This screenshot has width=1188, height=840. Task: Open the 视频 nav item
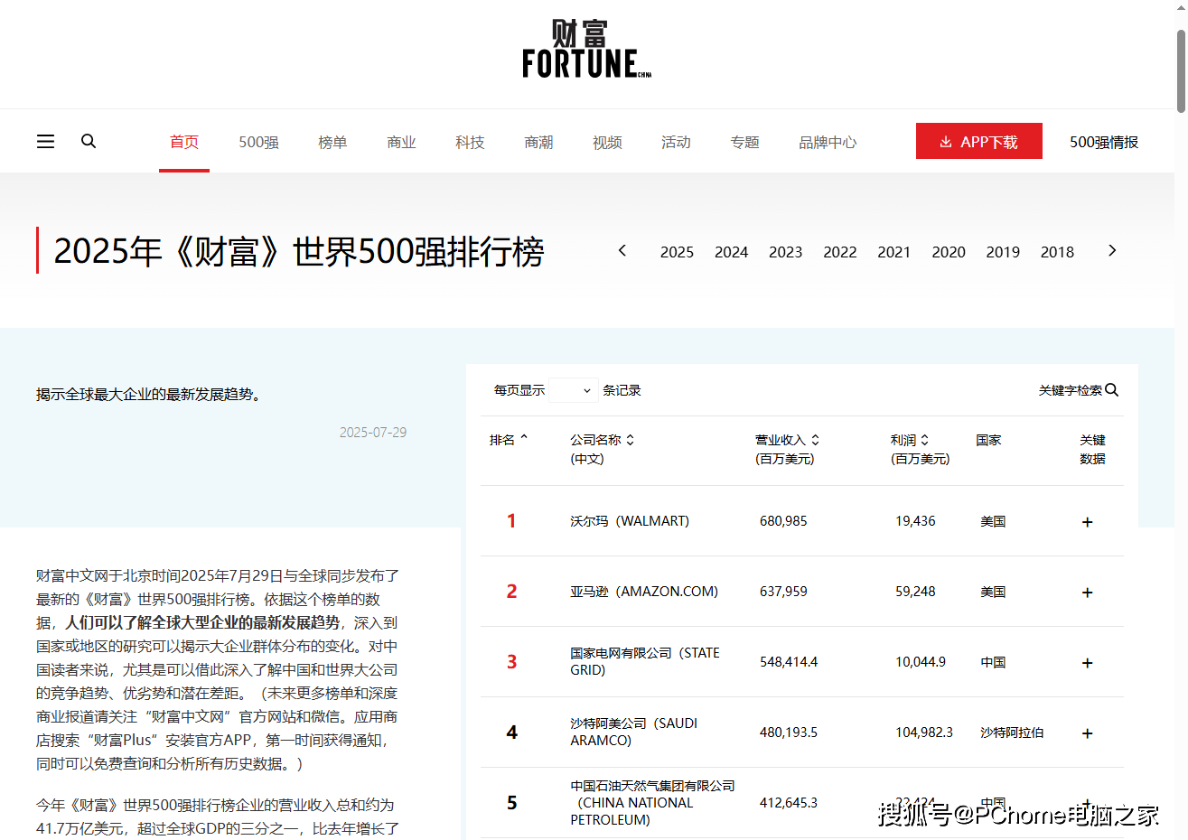click(x=607, y=142)
